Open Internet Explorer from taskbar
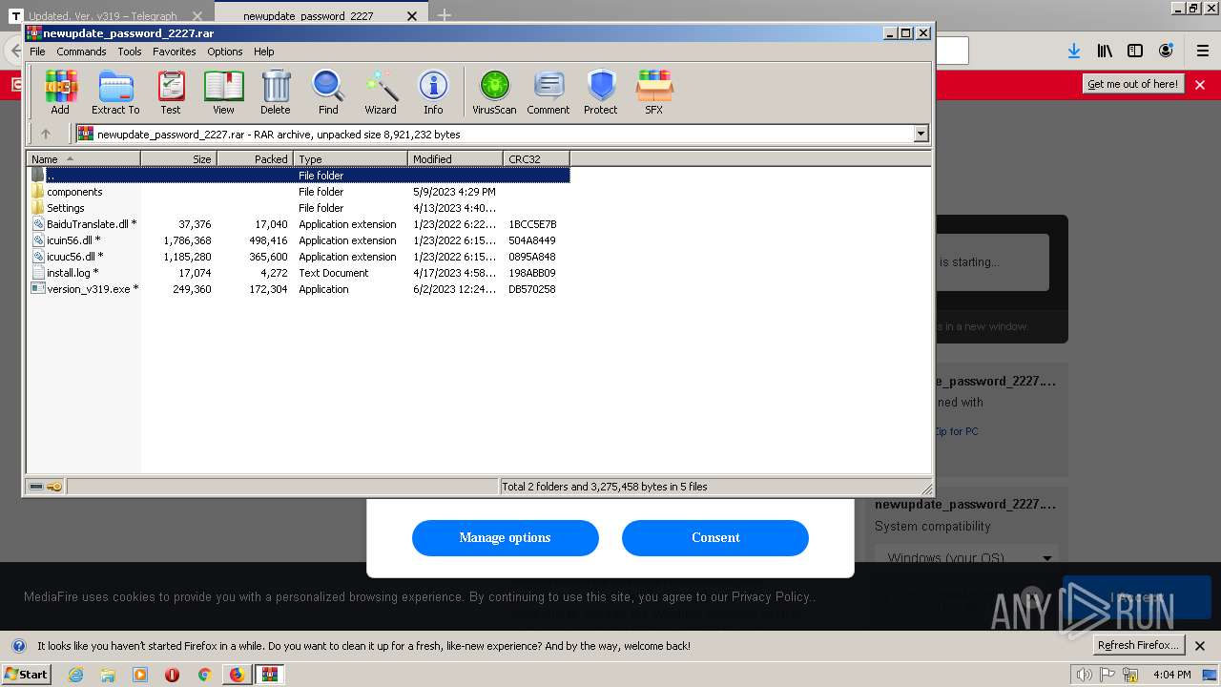Screen dimensions: 1221x687 coord(75,675)
